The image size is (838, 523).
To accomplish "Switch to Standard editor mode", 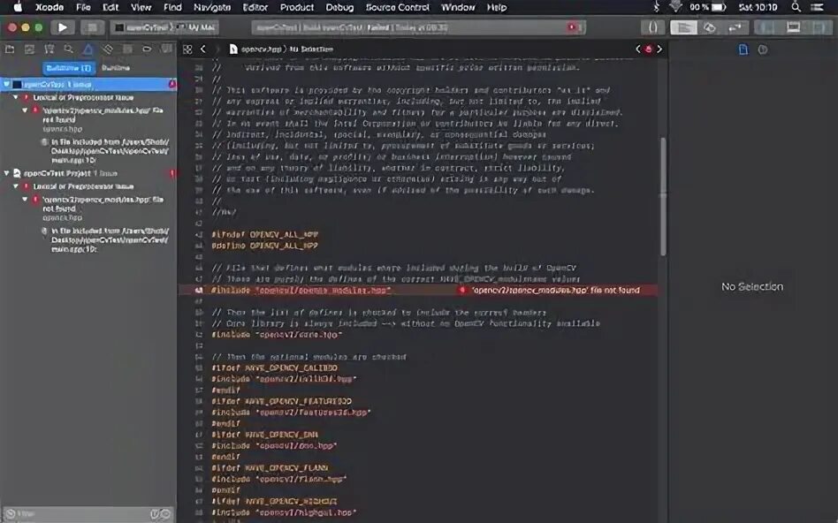I will click(x=683, y=27).
